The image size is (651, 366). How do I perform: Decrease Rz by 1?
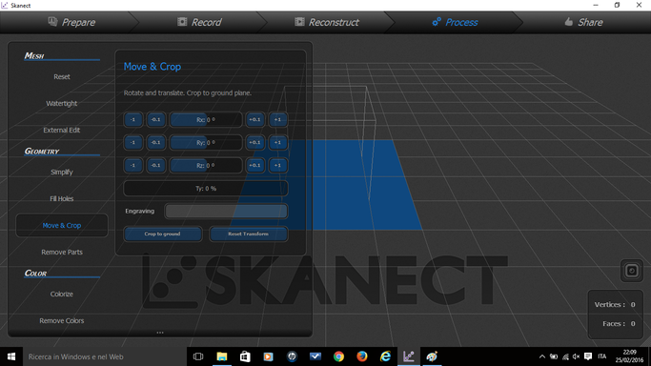coord(132,165)
